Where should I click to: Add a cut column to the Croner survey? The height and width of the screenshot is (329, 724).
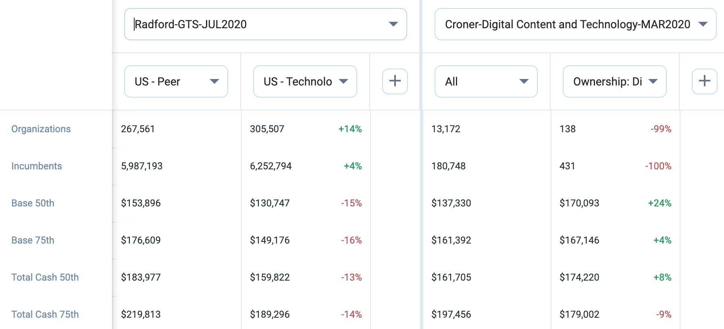pos(704,81)
